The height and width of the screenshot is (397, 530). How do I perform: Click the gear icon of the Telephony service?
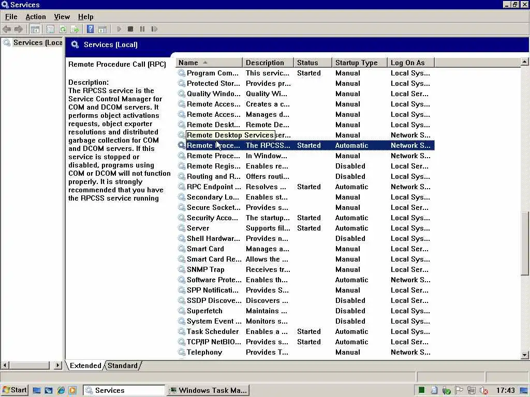[x=182, y=352]
